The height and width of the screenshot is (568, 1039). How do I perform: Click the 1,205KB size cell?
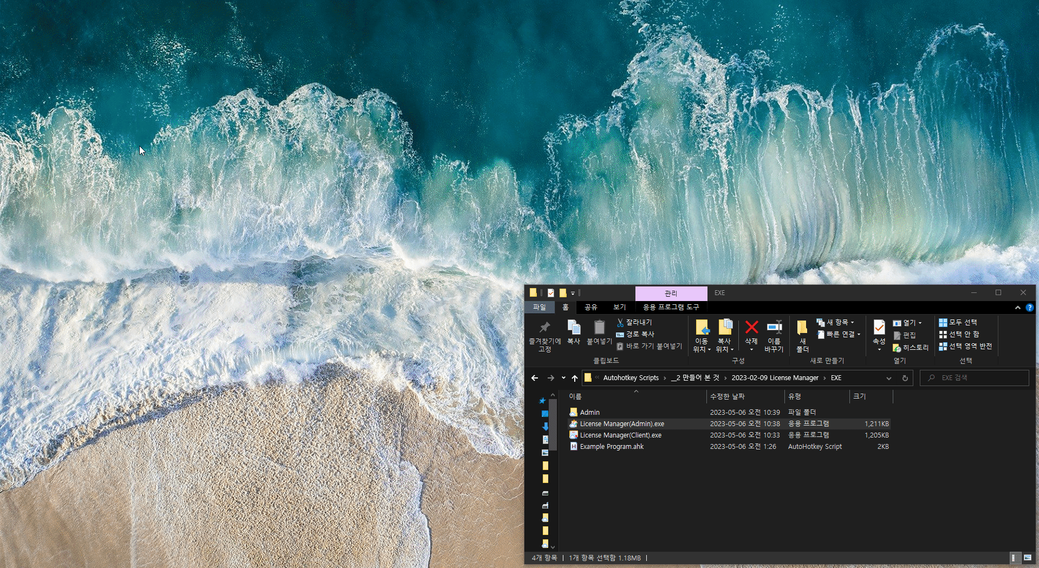point(876,435)
